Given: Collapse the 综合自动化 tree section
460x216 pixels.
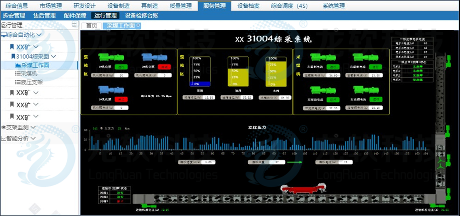Looking at the screenshot, I should [x=40, y=34].
